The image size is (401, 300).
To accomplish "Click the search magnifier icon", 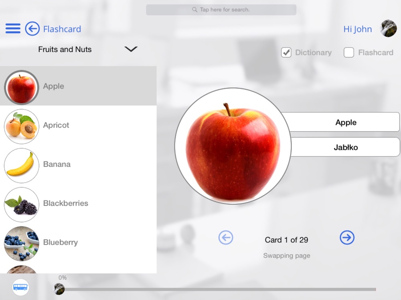I will (194, 10).
